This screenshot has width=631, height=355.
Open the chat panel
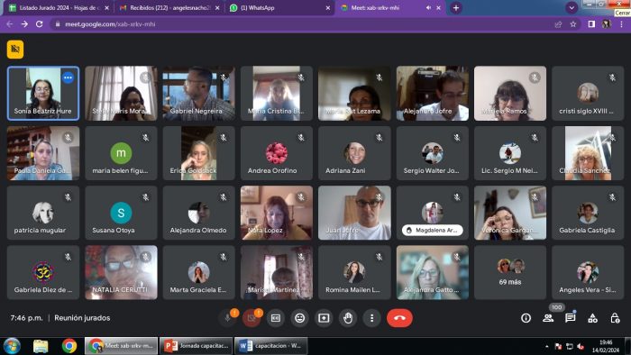tap(570, 318)
